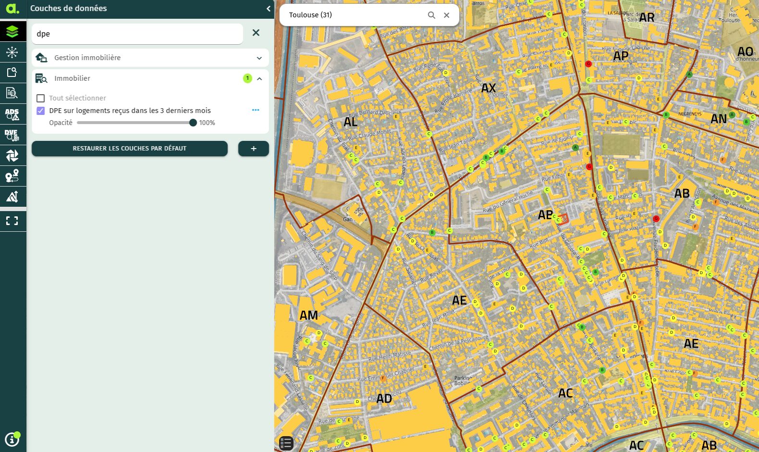
Task: Click the four-arrows exchange sidebar icon
Action: pyautogui.click(x=12, y=155)
